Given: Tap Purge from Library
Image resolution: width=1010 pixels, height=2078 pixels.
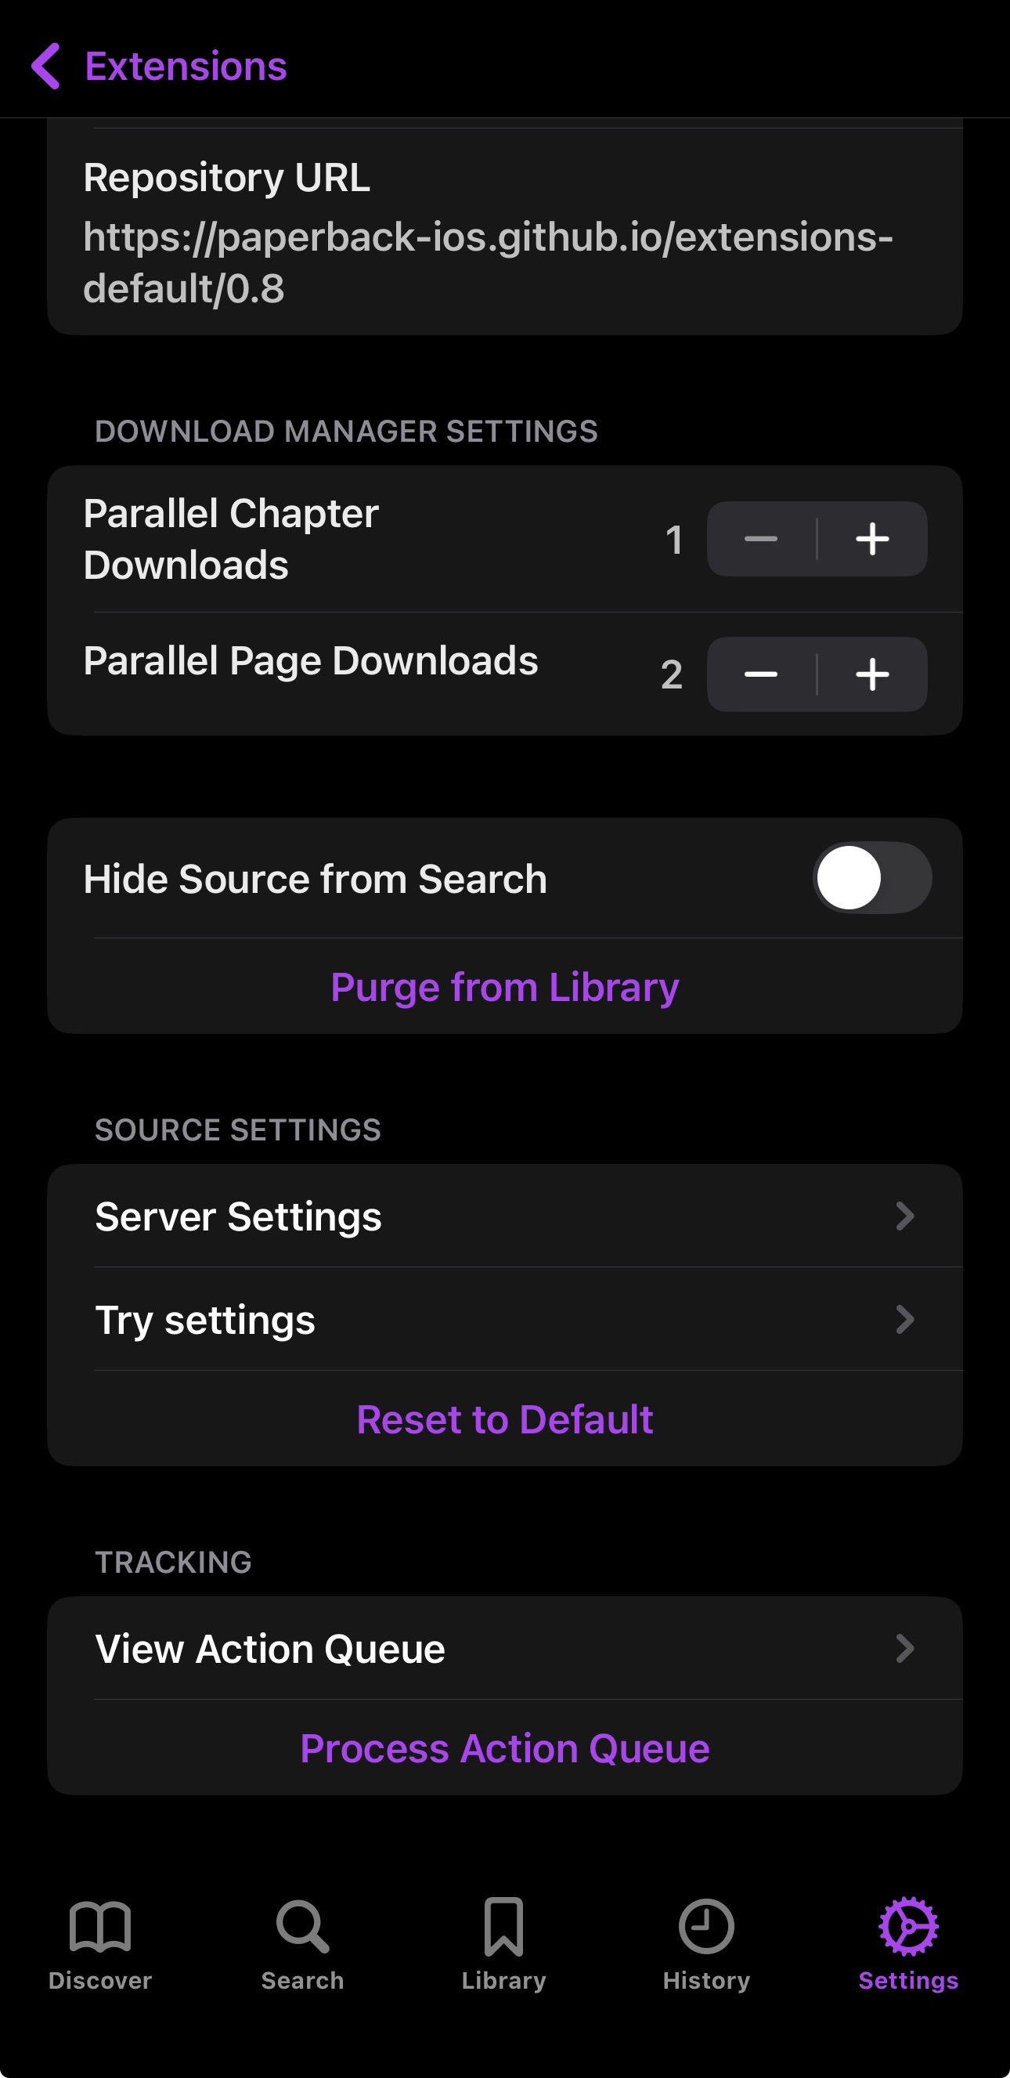Looking at the screenshot, I should [x=504, y=988].
